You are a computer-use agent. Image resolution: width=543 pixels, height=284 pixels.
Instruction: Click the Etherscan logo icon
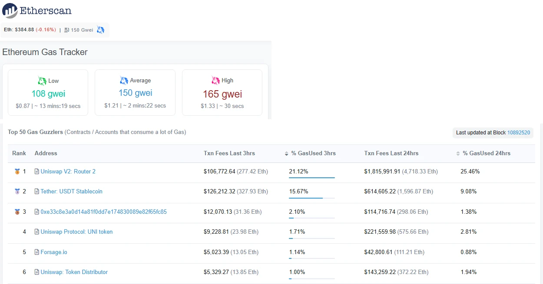(x=10, y=10)
